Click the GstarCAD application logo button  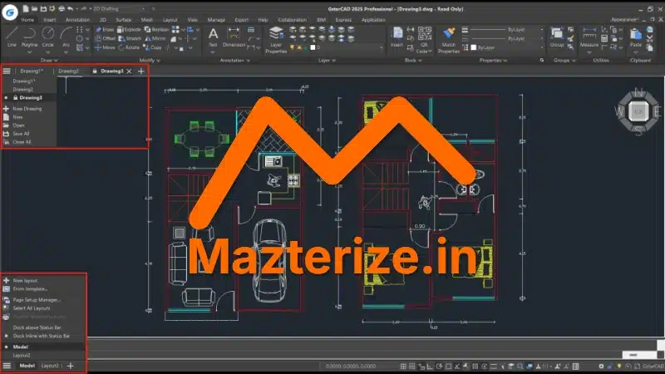click(x=9, y=12)
